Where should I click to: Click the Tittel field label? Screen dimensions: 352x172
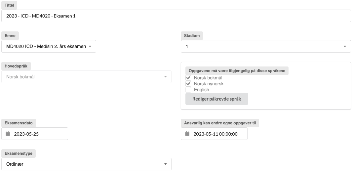10,5
